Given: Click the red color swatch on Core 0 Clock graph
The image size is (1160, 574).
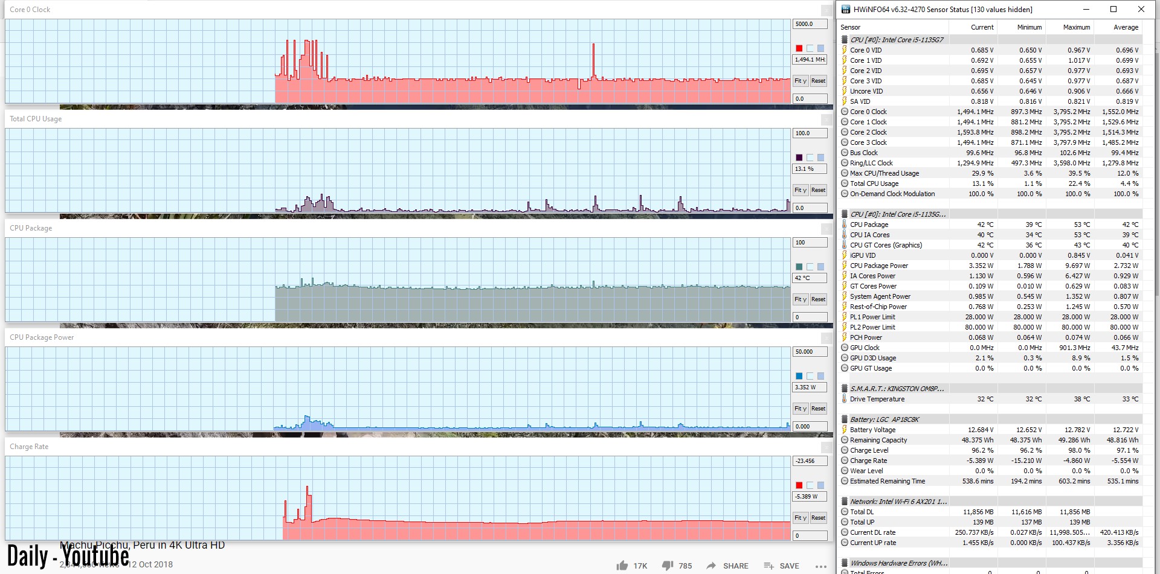Looking at the screenshot, I should click(x=799, y=48).
